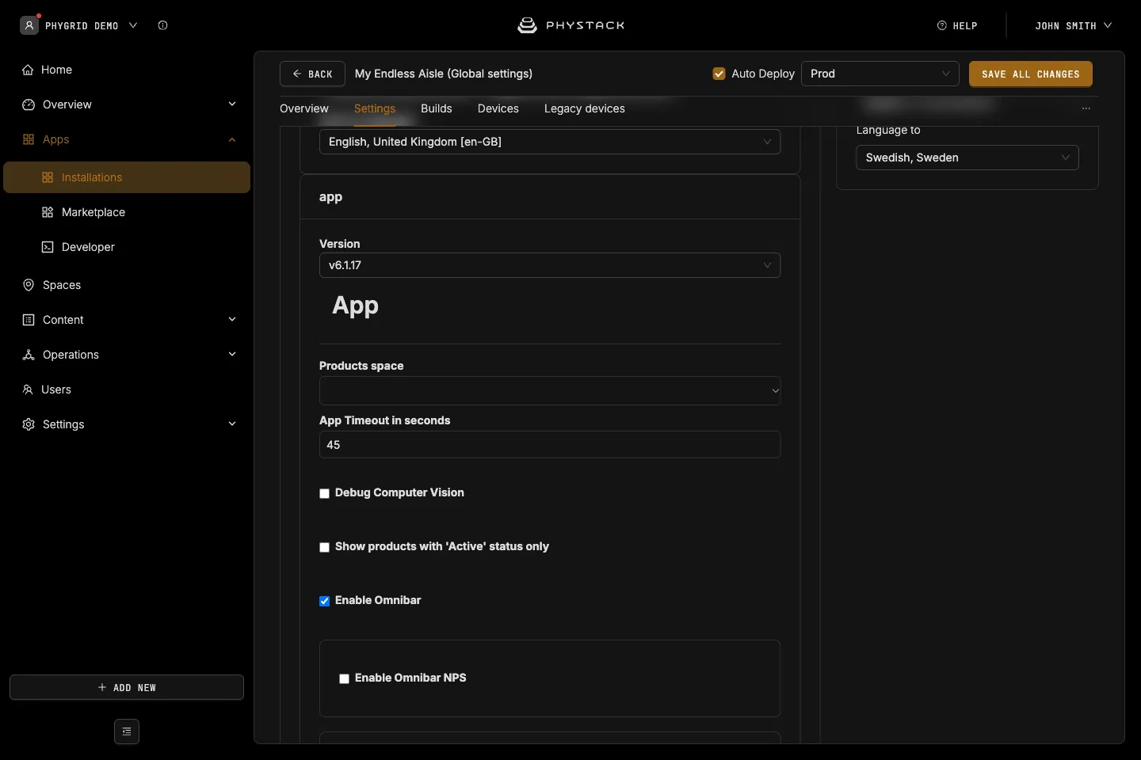1141x760 pixels.
Task: Open the John Smith account menu
Action: pos(1073,25)
